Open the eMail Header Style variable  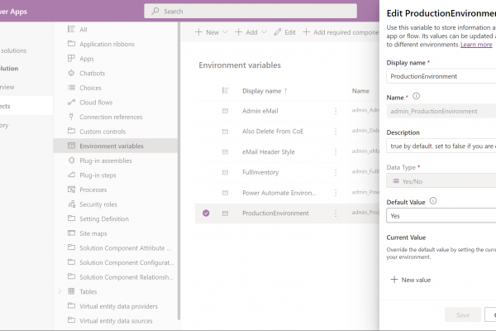[x=268, y=152]
